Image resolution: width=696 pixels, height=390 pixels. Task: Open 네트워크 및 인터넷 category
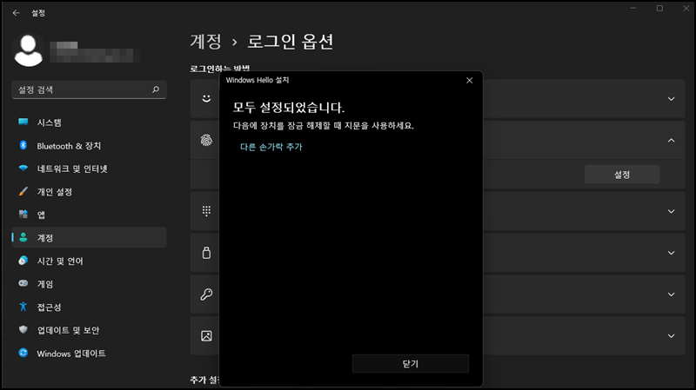pyautogui.click(x=89, y=169)
